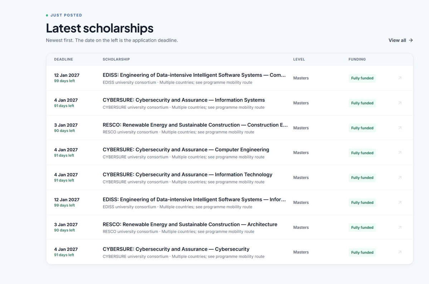Screen dimensions: 429x284
Task: Click 99 days left in EDISS Infor... row
Action: (64, 205)
